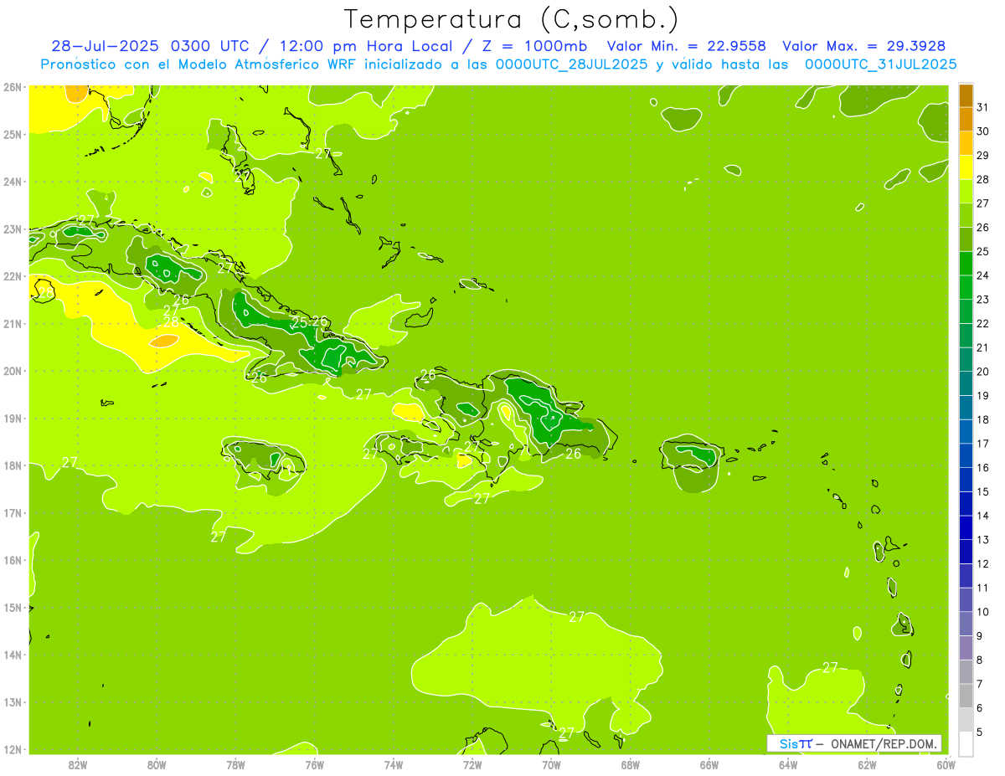Viewport: 1005px width, 776px height.
Task: Click the gray colorbar swatch between 6 and 7
Action: (966, 696)
